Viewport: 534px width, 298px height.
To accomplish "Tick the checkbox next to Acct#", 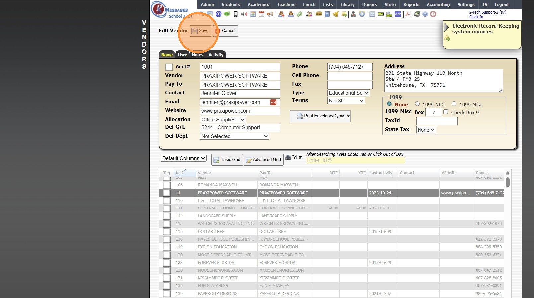I will (x=169, y=67).
